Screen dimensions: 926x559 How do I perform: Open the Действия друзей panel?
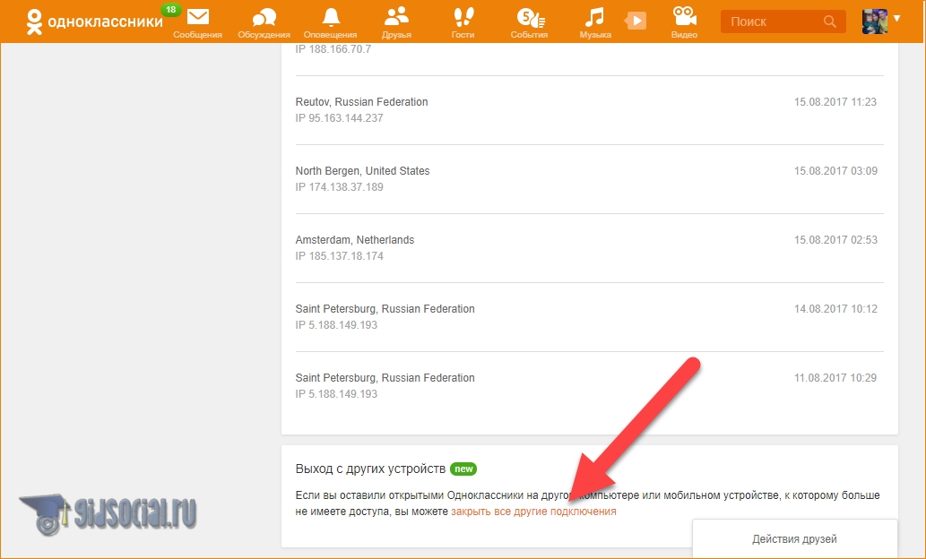tap(794, 539)
